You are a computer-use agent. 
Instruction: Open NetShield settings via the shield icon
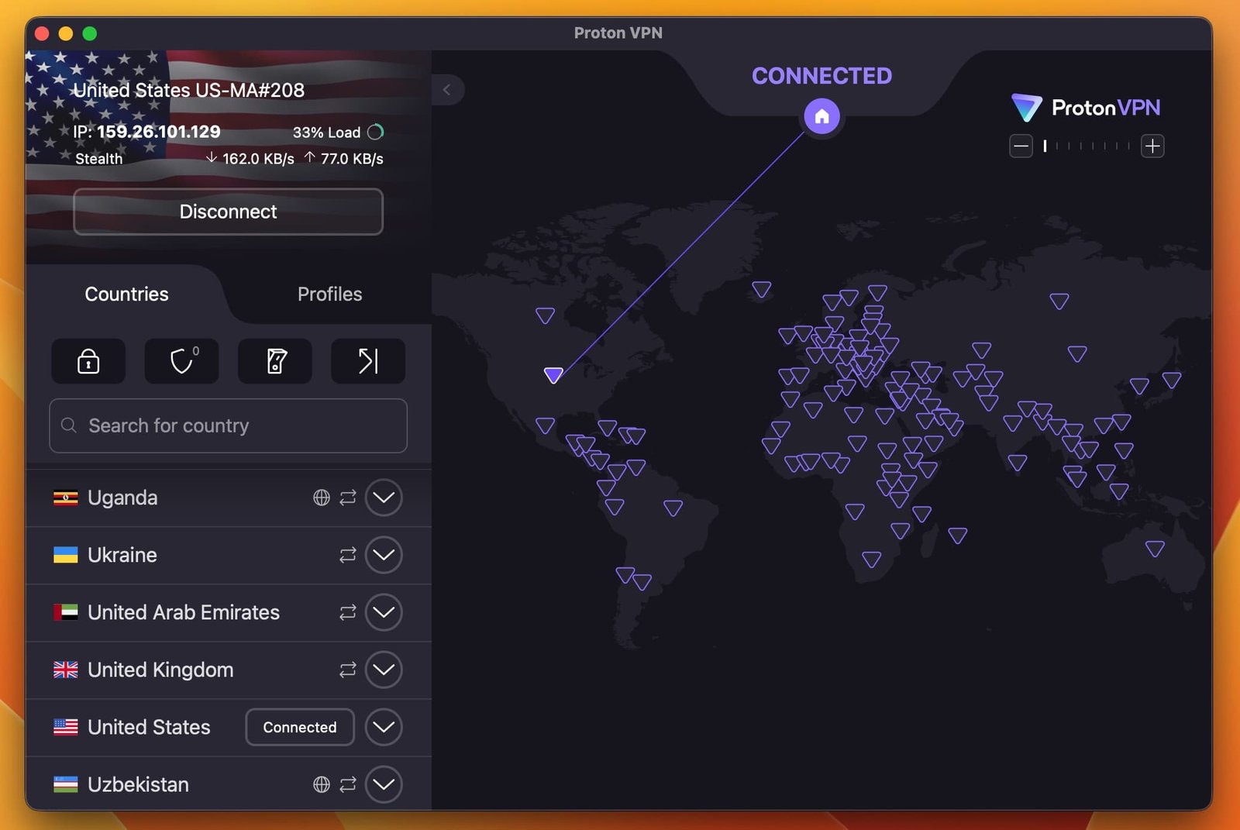(181, 361)
